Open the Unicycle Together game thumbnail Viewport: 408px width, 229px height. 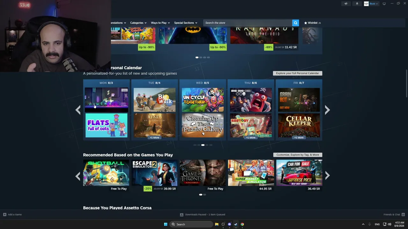click(x=202, y=100)
